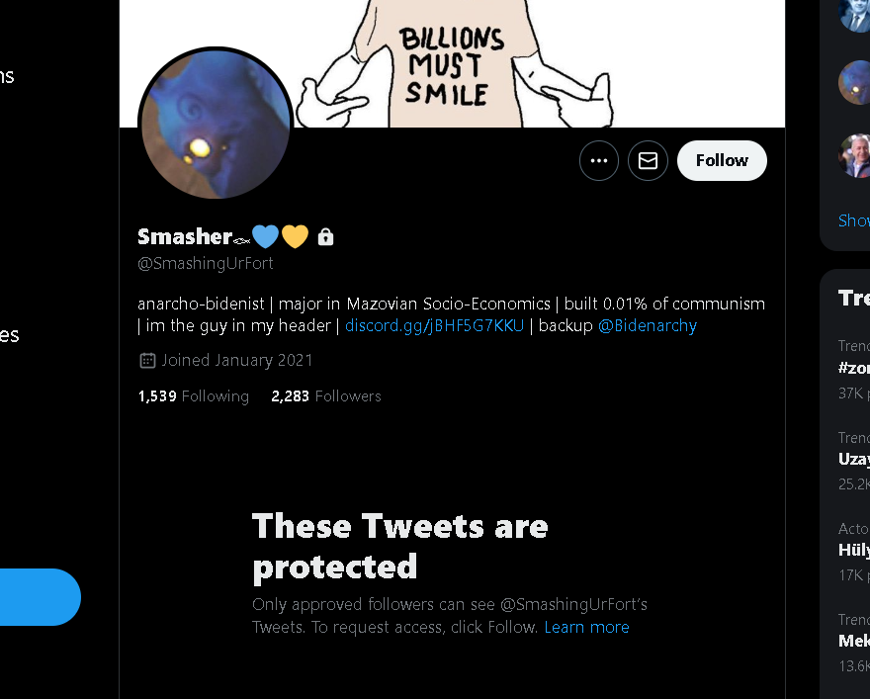Image resolution: width=870 pixels, height=699 pixels.
Task: Open the third suggested user avatar in sidebar
Action: point(854,155)
